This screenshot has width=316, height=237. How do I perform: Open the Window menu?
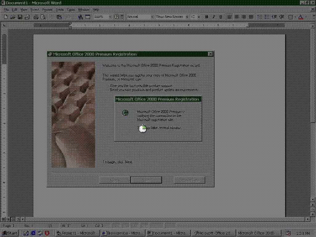coord(84,10)
